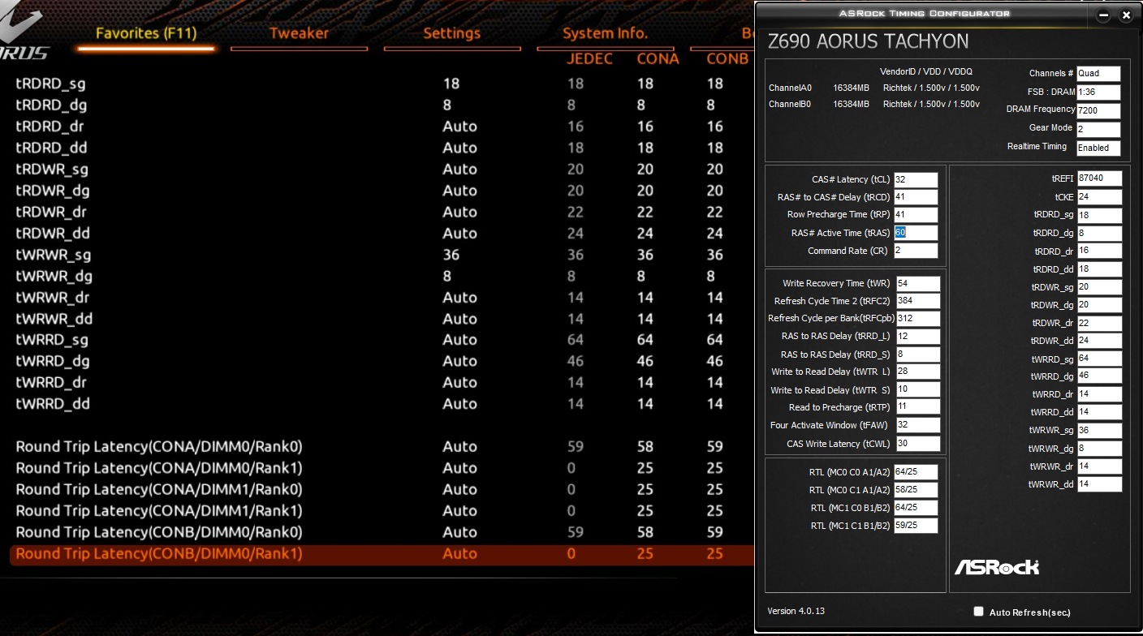
Task: Minimize the ASRock Timing Configurator window
Action: [1104, 15]
